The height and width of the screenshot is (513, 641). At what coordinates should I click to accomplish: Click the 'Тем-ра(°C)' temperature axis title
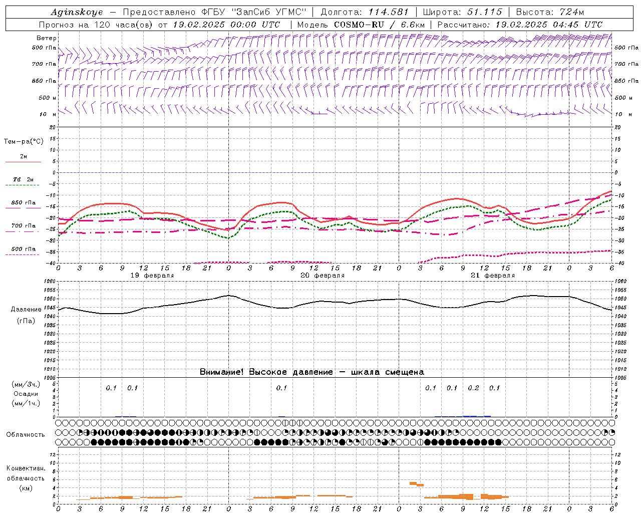point(24,141)
